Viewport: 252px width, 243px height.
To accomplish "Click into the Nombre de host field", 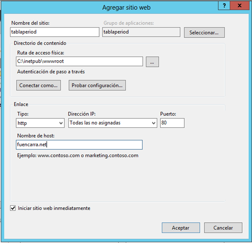I will pyautogui.click(x=79, y=145).
